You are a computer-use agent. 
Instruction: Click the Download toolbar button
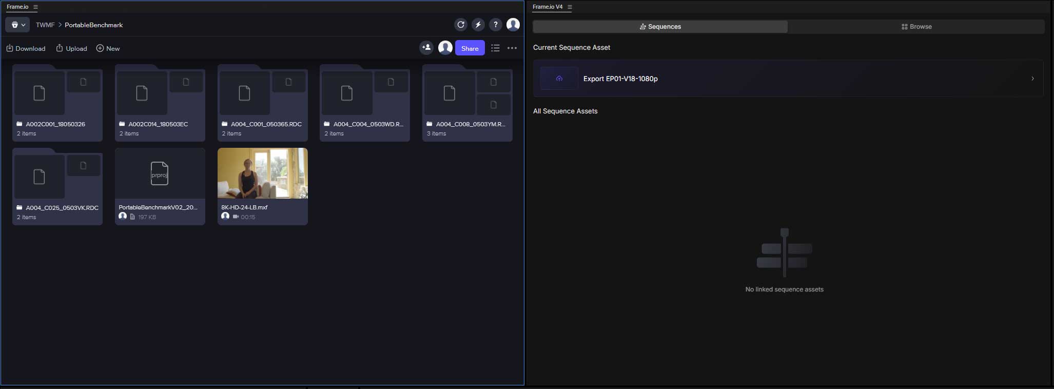[26, 48]
